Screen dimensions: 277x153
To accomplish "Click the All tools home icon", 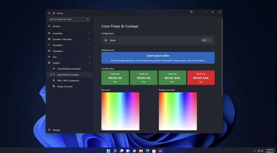I will pos(49,26).
